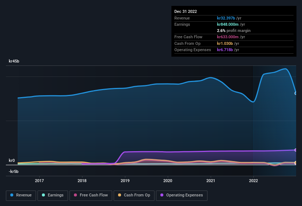Viewport: 302px width, 206px height.
Task: Click the 2021 x-axis label
Action: coord(211,181)
